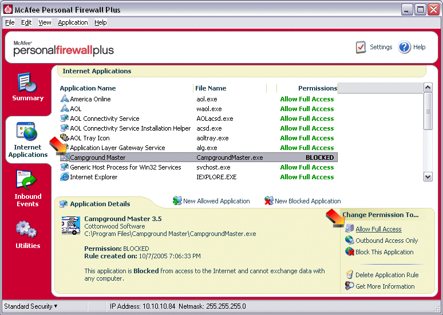Click the blue Help question-mark icon

click(404, 47)
